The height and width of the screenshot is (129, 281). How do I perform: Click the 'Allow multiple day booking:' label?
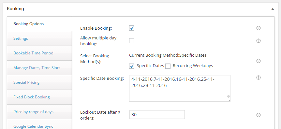point(98,41)
